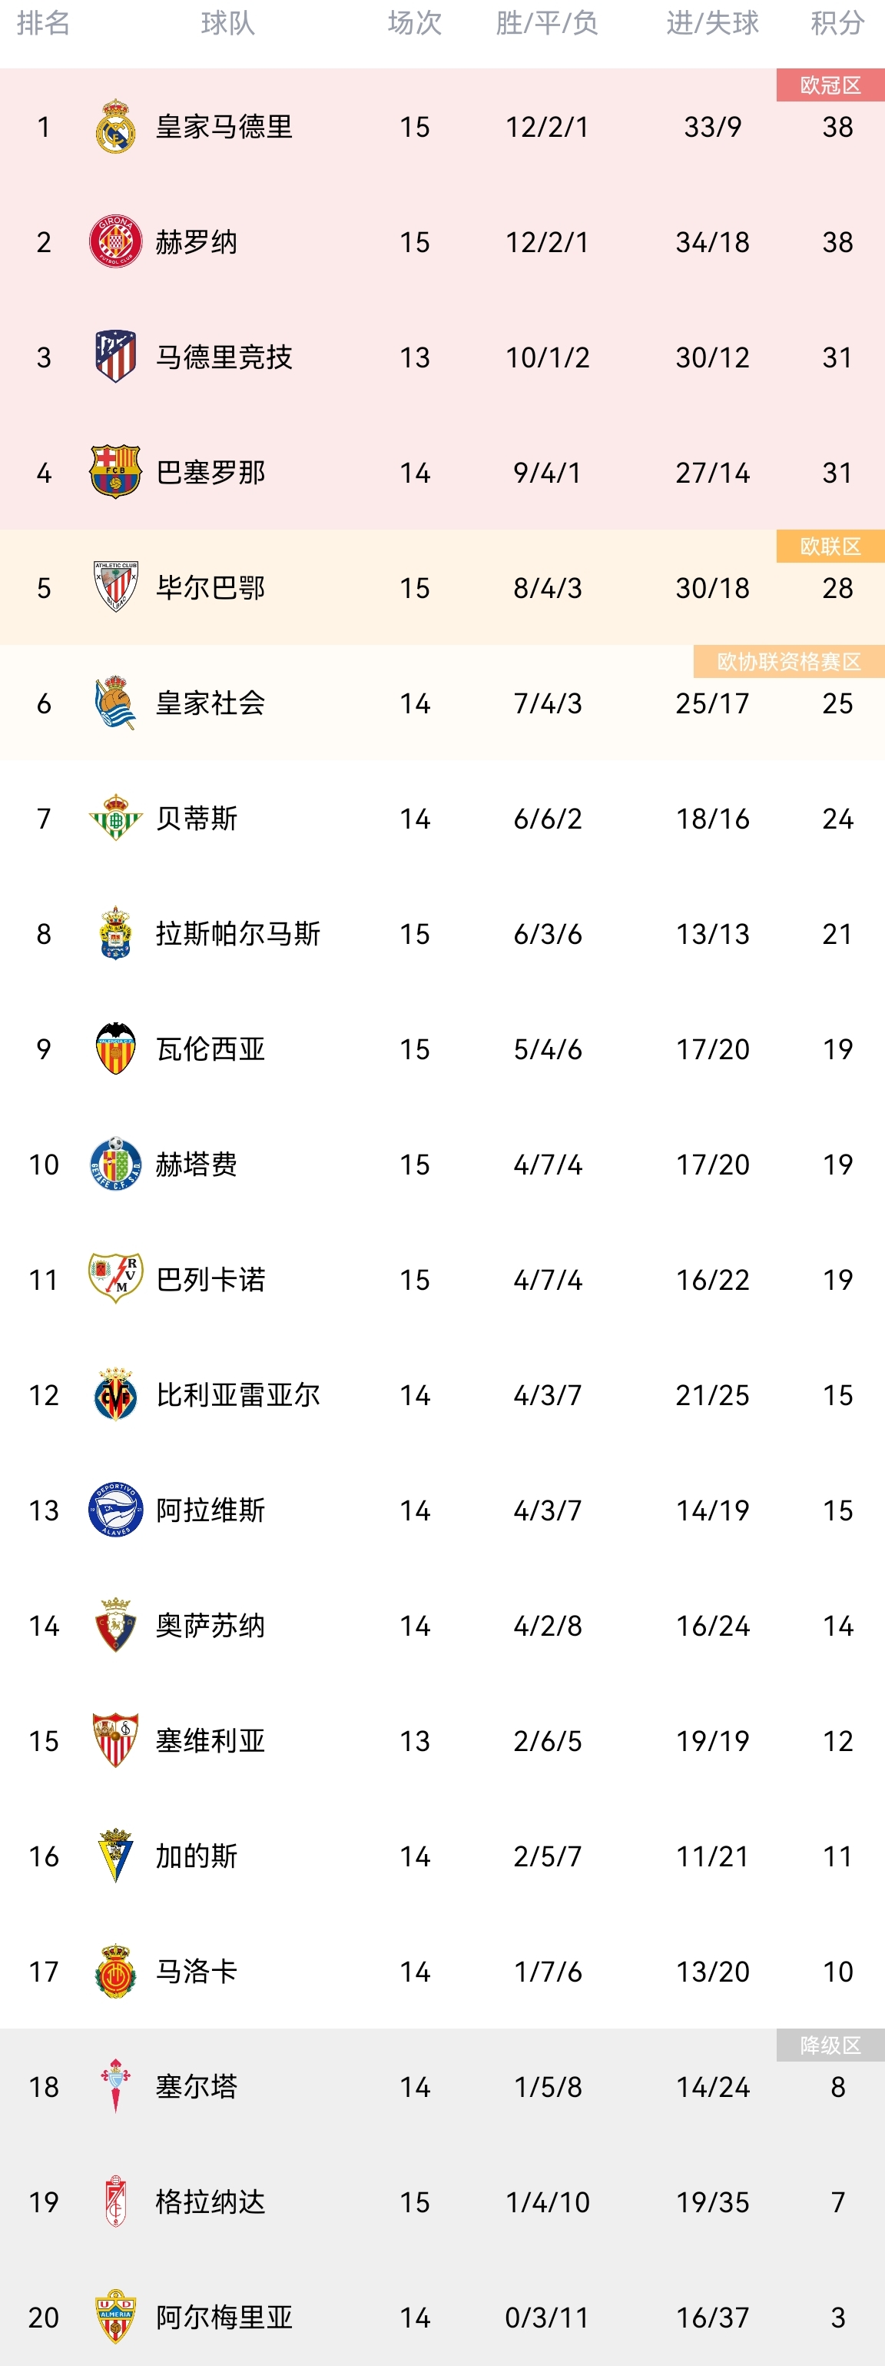
Task: Click the FC Barcelona crest
Action: coord(116,472)
